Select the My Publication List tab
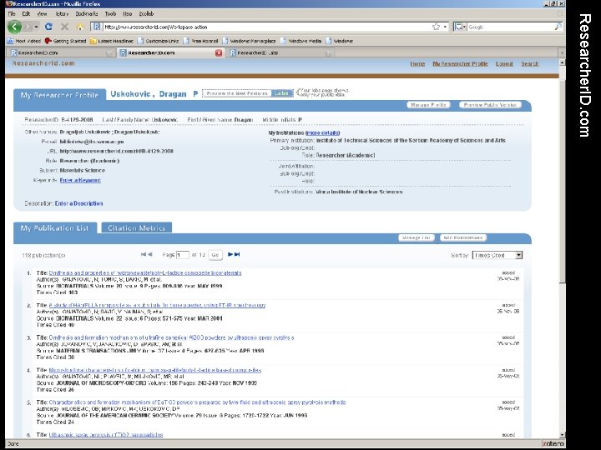 coord(55,228)
